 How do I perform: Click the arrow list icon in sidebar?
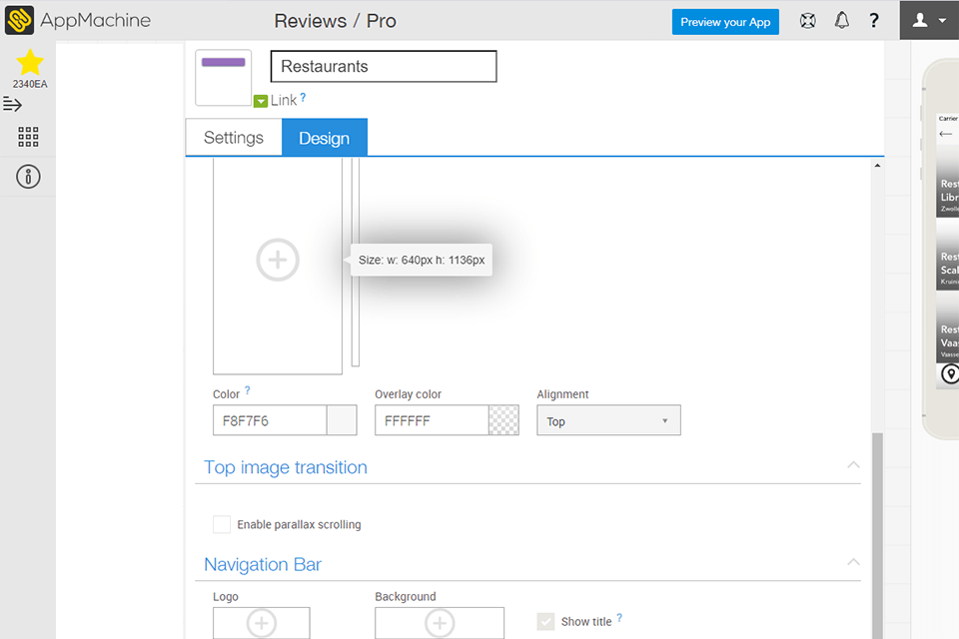click(x=12, y=104)
